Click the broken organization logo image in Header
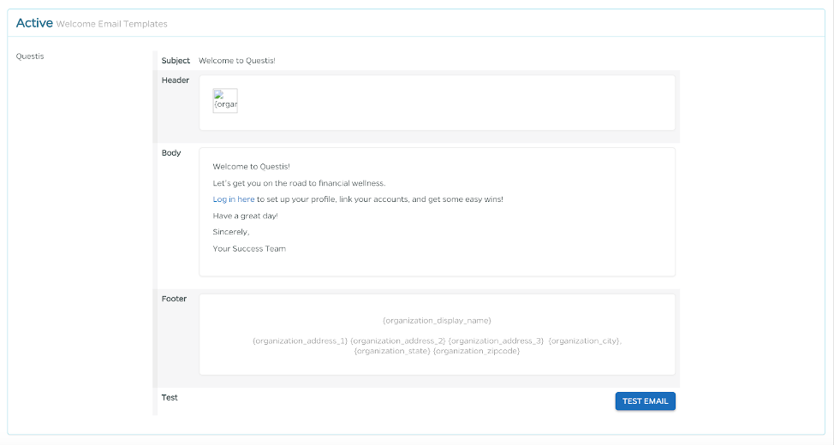The height and width of the screenshot is (445, 834). point(225,101)
